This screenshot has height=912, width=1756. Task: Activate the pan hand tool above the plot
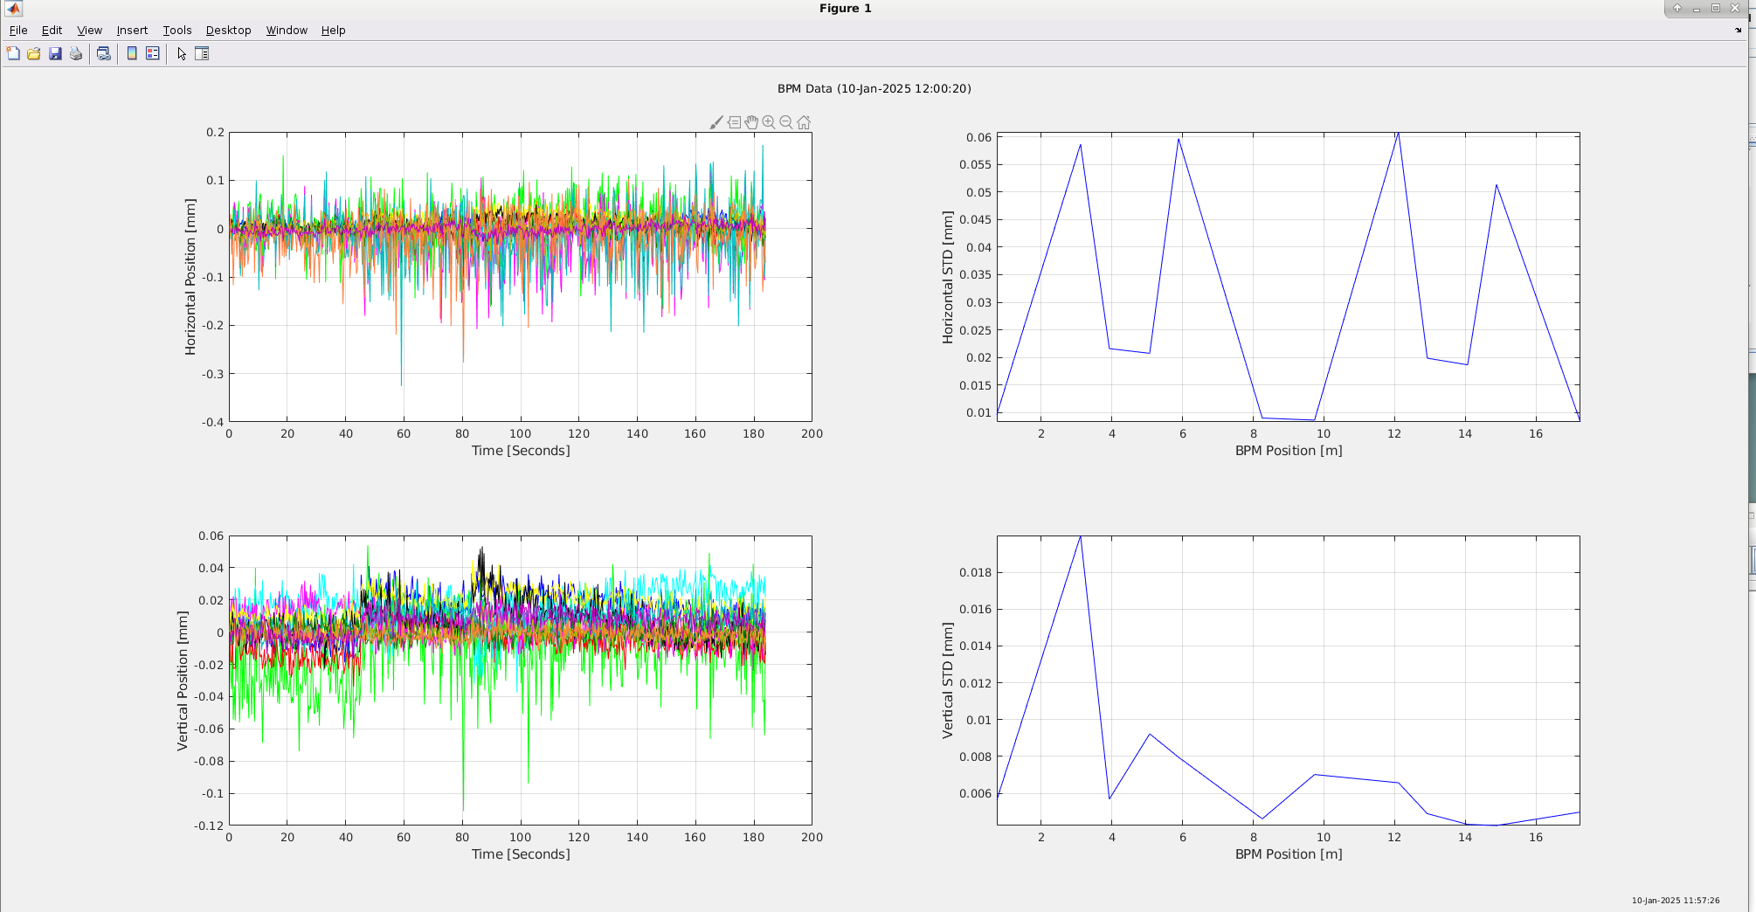(751, 122)
